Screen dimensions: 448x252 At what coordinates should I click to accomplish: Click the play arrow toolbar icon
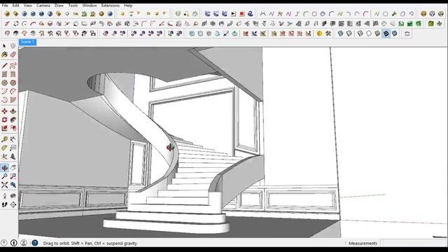click(233, 14)
